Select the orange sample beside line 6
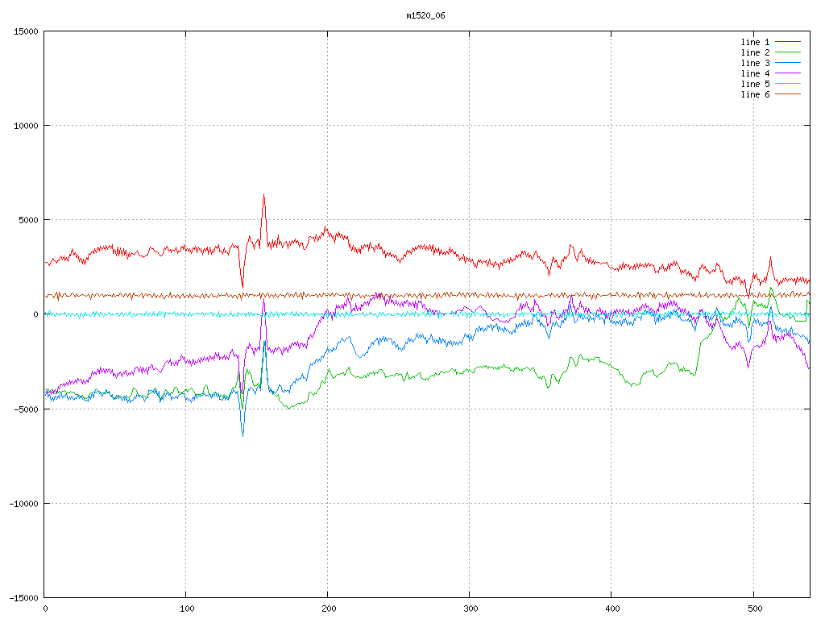 click(x=788, y=94)
